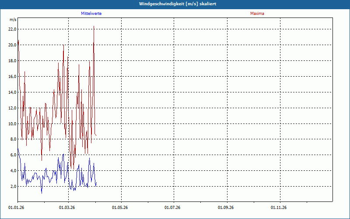Viewport: 350px width, 219px height.
Task: Click the 16,0 y-axis value
Action: coord(12,77)
